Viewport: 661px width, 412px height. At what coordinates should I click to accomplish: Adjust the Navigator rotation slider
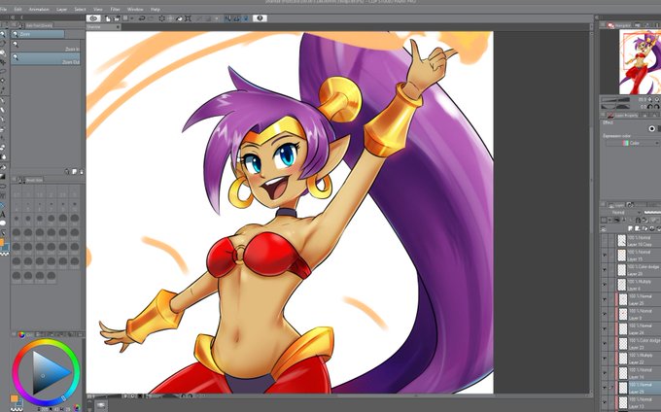click(616, 107)
